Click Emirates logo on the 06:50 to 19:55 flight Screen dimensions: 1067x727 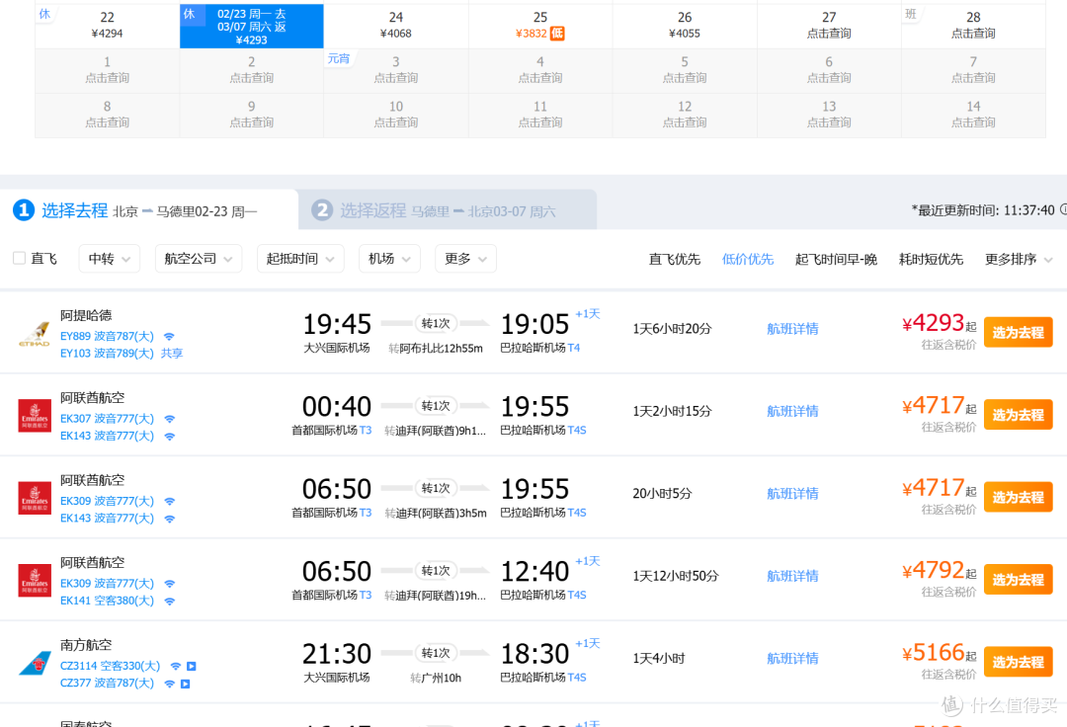tap(34, 498)
